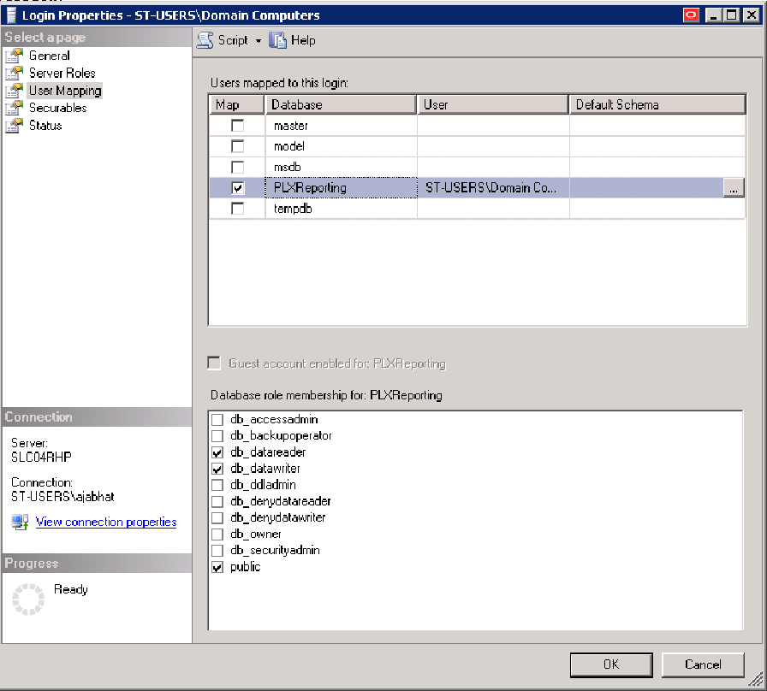
Task: Open View connection properties link
Action: [x=106, y=522]
